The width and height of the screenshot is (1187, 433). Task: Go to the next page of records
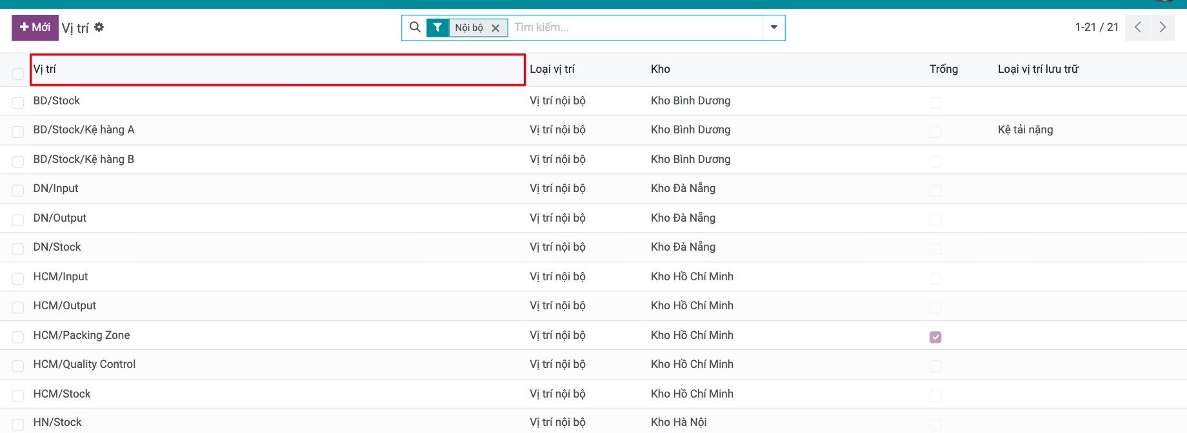(x=1162, y=27)
